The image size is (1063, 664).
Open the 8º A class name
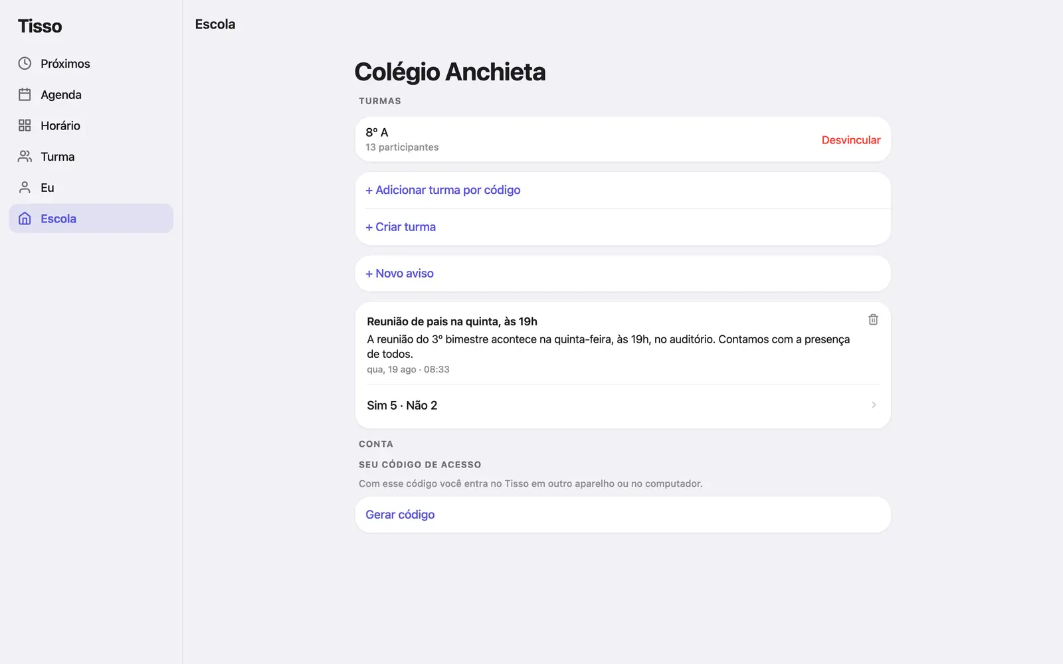pyautogui.click(x=377, y=132)
